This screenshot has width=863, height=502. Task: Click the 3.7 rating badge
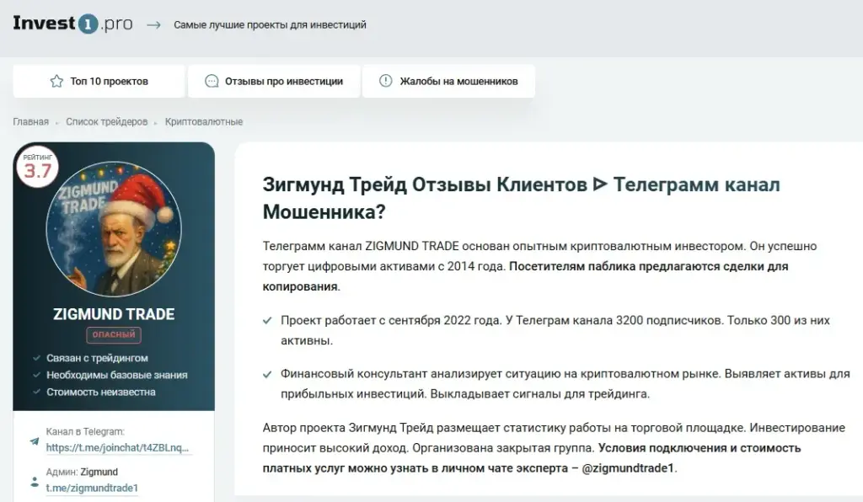(37, 167)
